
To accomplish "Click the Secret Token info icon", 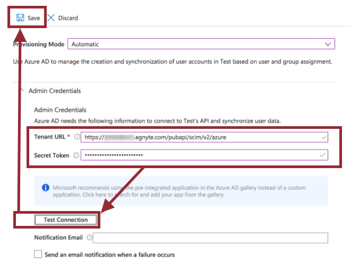I will click(x=76, y=155).
